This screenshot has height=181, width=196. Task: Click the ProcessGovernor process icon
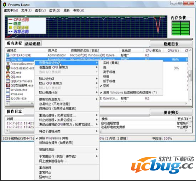(8, 64)
